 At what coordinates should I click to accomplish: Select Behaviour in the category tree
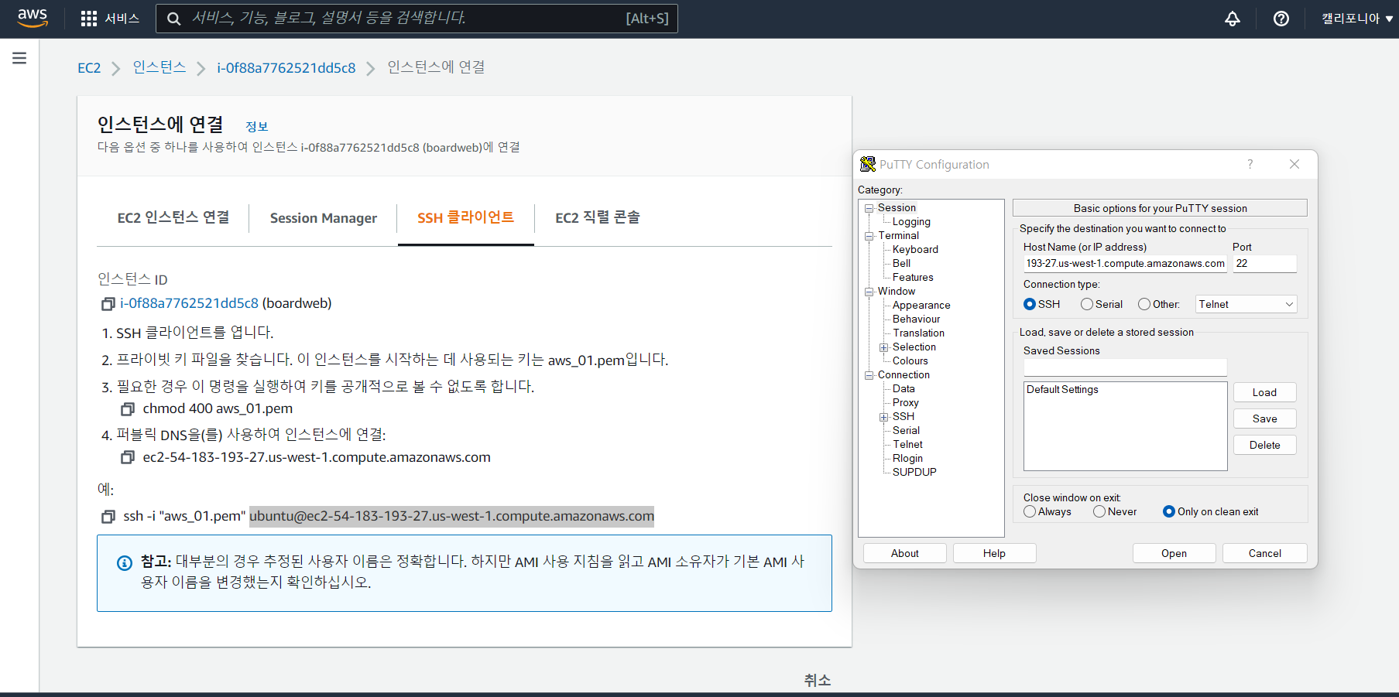coord(916,319)
